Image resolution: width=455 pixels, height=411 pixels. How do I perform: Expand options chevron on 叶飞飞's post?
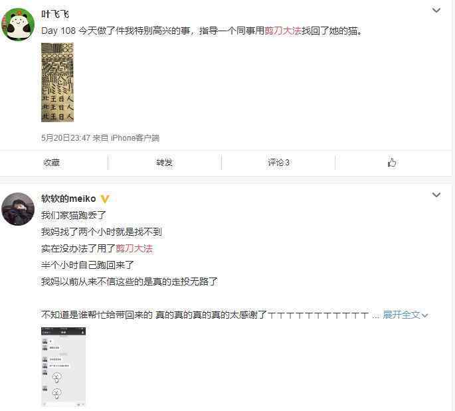436,11
